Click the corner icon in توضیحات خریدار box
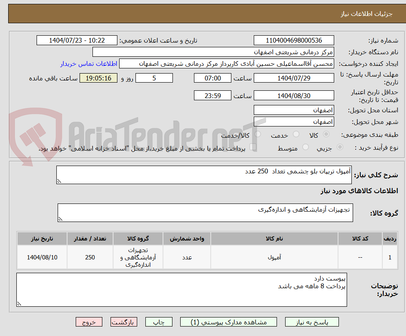The height and width of the screenshot is (336, 406). (18, 304)
